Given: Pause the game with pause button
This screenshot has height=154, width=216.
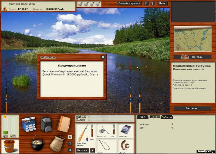Looking at the screenshot, I should 146,3.
